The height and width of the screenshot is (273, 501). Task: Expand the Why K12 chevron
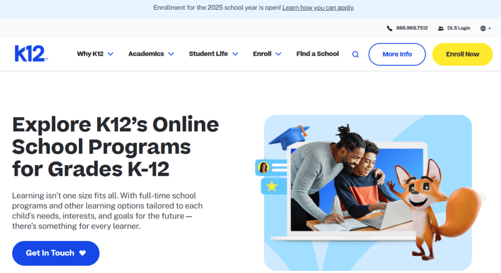[x=111, y=54]
